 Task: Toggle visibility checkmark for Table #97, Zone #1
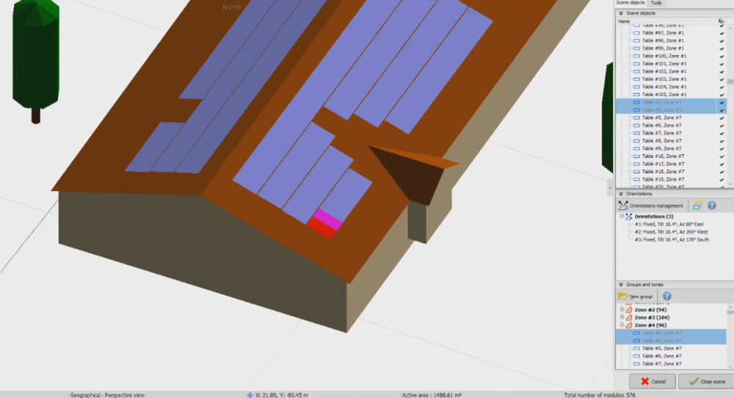(722, 33)
